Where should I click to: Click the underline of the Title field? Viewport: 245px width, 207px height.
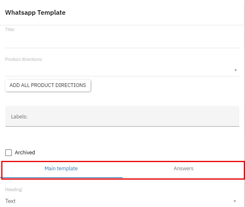click(121, 48)
